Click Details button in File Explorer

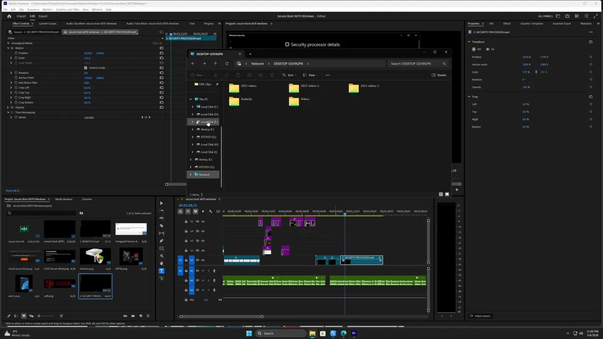point(439,75)
